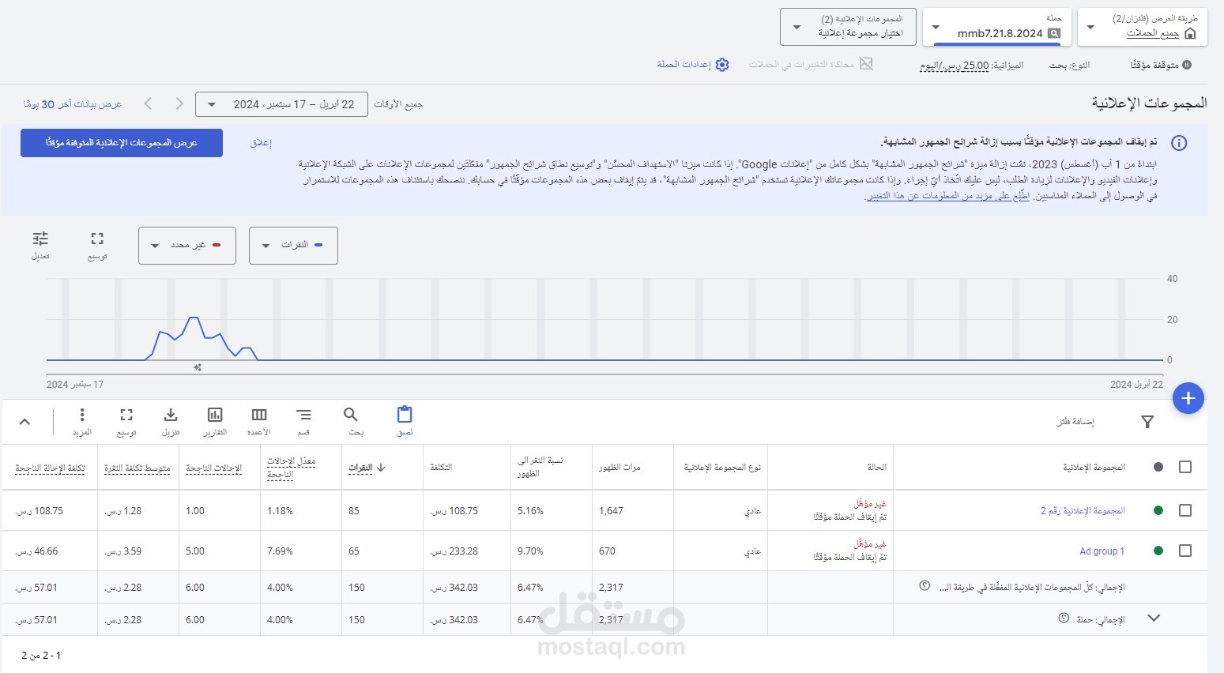Open the second chart metric dropdown with red marker
The width and height of the screenshot is (1224, 673).
[x=187, y=246]
